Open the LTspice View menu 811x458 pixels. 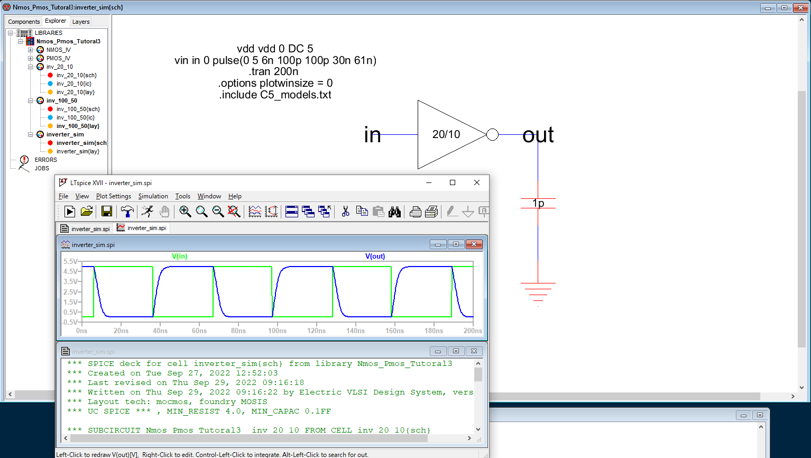pos(82,196)
